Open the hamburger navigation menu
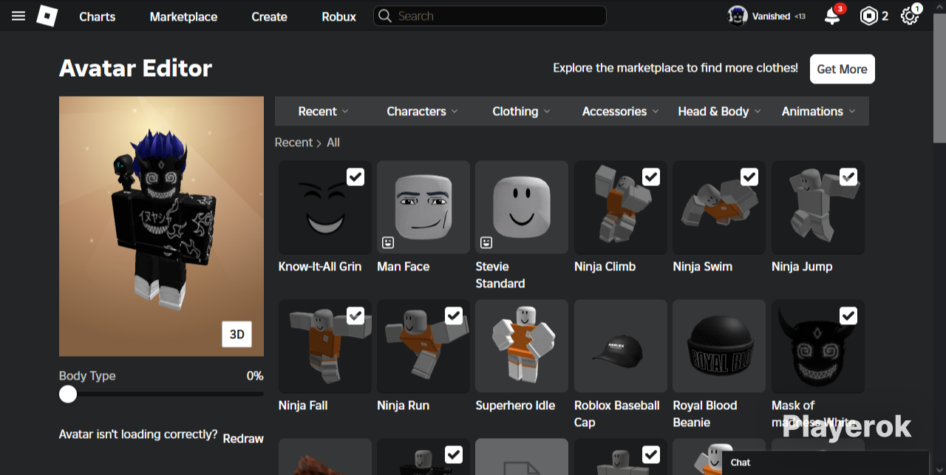The height and width of the screenshot is (475, 946). coord(18,16)
